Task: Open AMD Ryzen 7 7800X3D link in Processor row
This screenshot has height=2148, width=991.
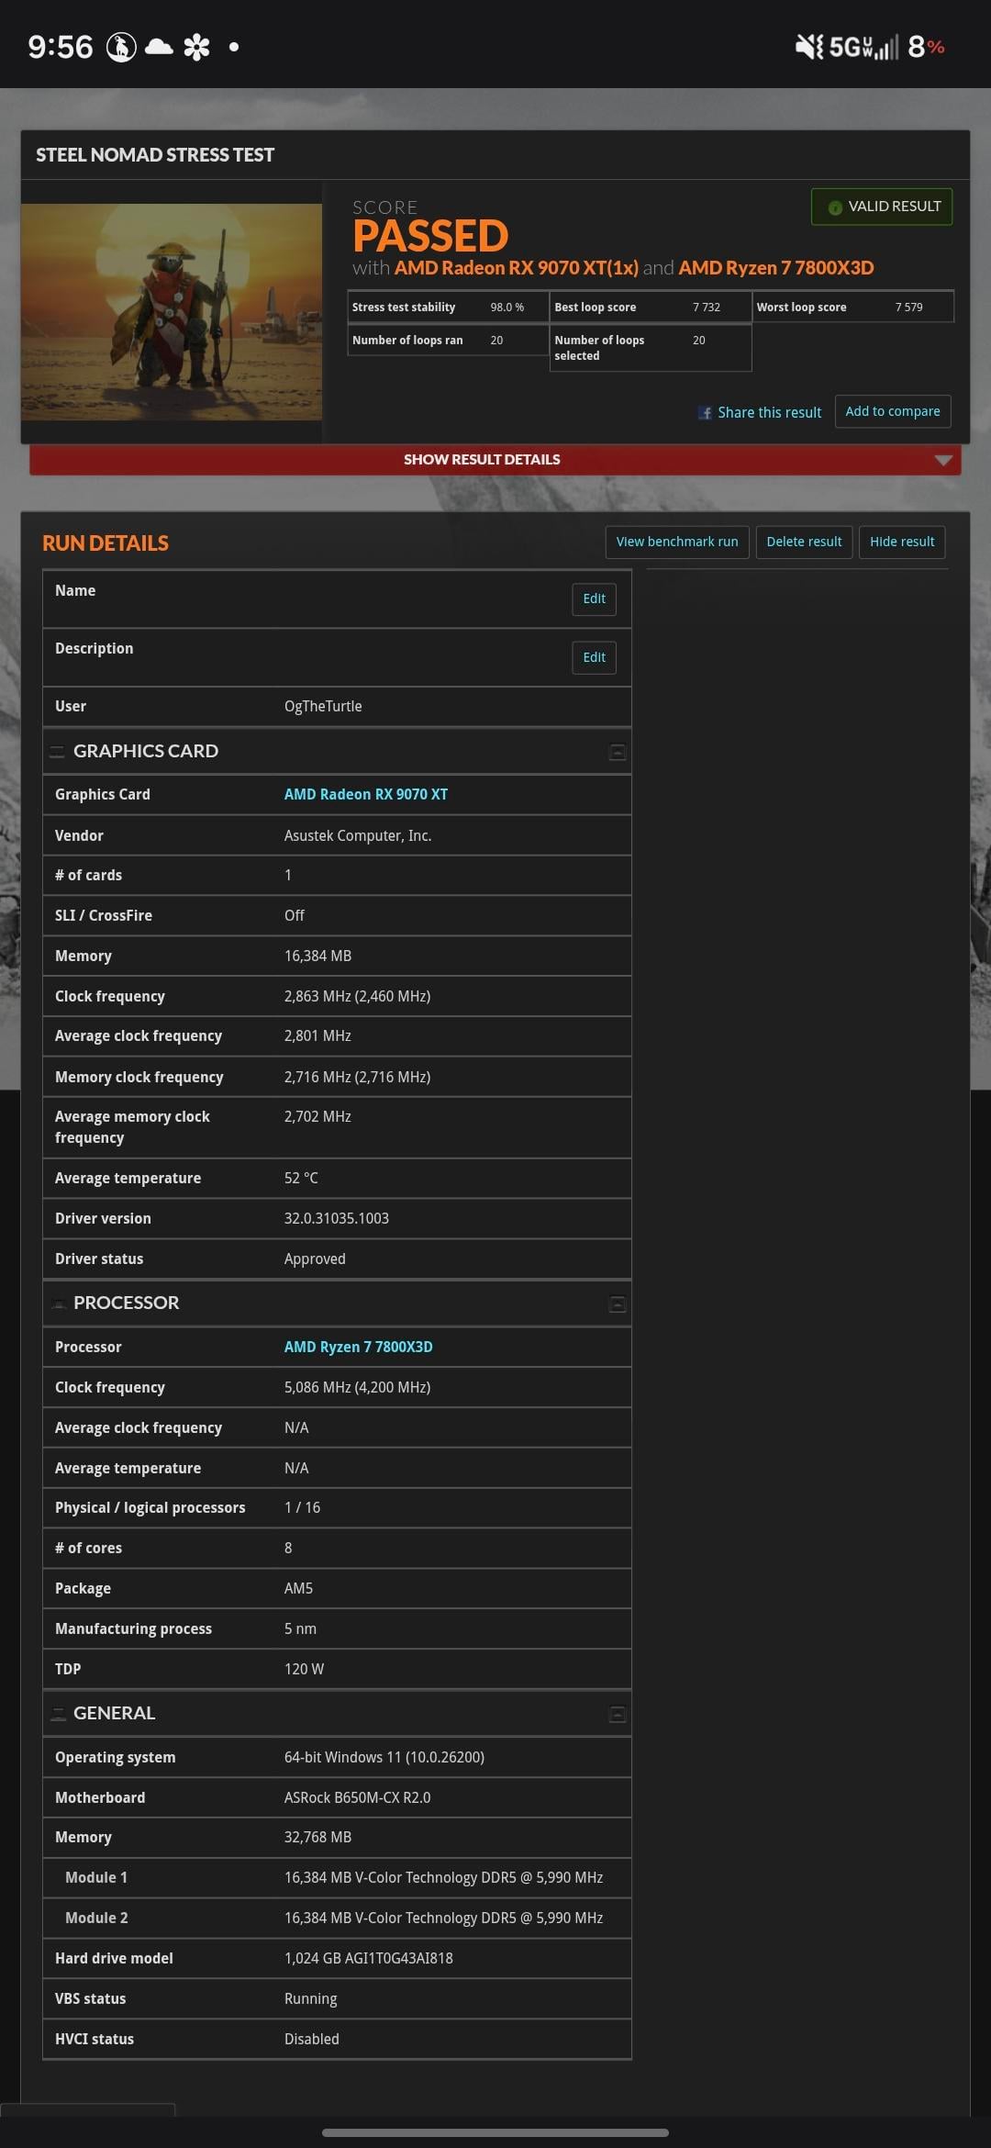Action: pyautogui.click(x=359, y=1347)
